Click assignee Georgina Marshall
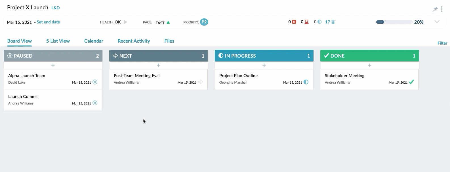Image resolution: width=450 pixels, height=172 pixels. pos(233,82)
